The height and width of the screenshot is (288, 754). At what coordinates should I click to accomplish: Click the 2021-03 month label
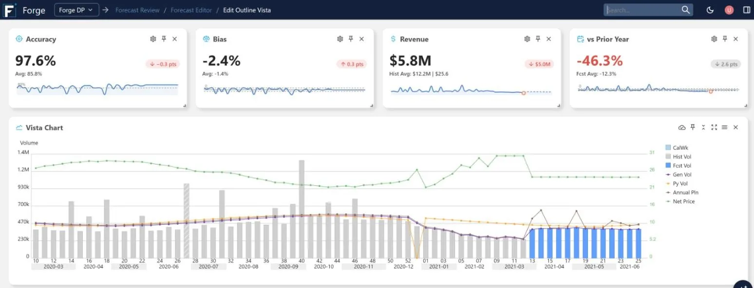tap(514, 267)
